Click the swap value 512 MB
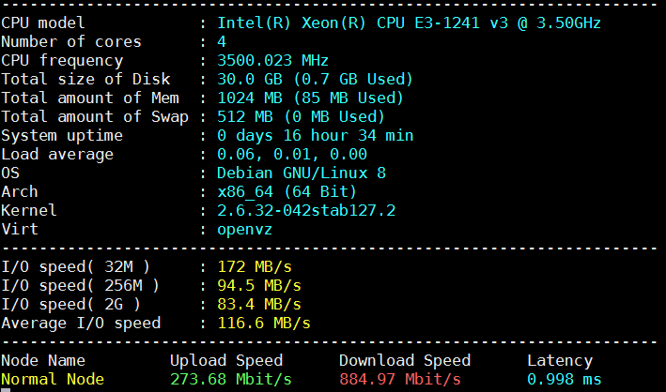The image size is (666, 392). [244, 116]
